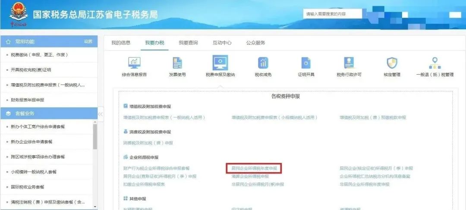Click the 各税费种申报 section title
The height and width of the screenshot is (210, 466).
click(x=286, y=96)
